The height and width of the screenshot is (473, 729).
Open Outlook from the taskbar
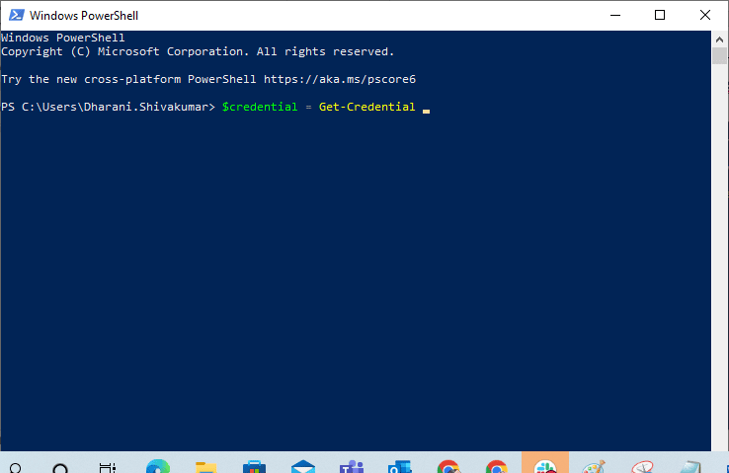tap(400, 466)
